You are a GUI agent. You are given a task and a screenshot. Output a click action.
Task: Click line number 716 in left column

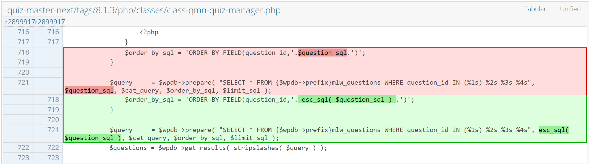(x=23, y=32)
